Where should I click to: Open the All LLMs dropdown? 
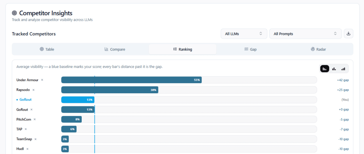pyautogui.click(x=244, y=34)
